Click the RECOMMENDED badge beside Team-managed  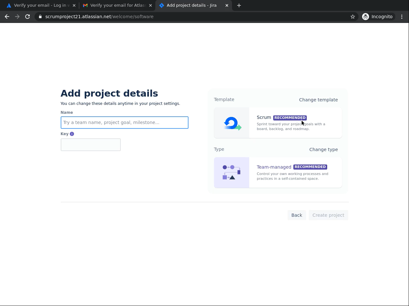point(310,167)
